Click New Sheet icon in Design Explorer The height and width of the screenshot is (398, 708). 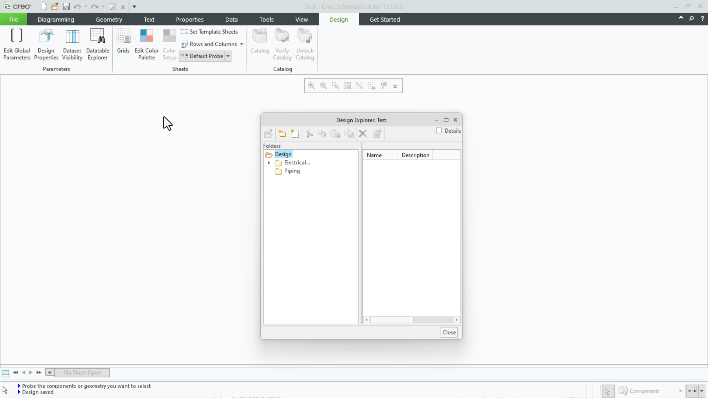pos(295,134)
